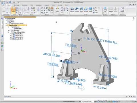Toggle the Create 3D 2 checkbox

[x=12, y=35]
